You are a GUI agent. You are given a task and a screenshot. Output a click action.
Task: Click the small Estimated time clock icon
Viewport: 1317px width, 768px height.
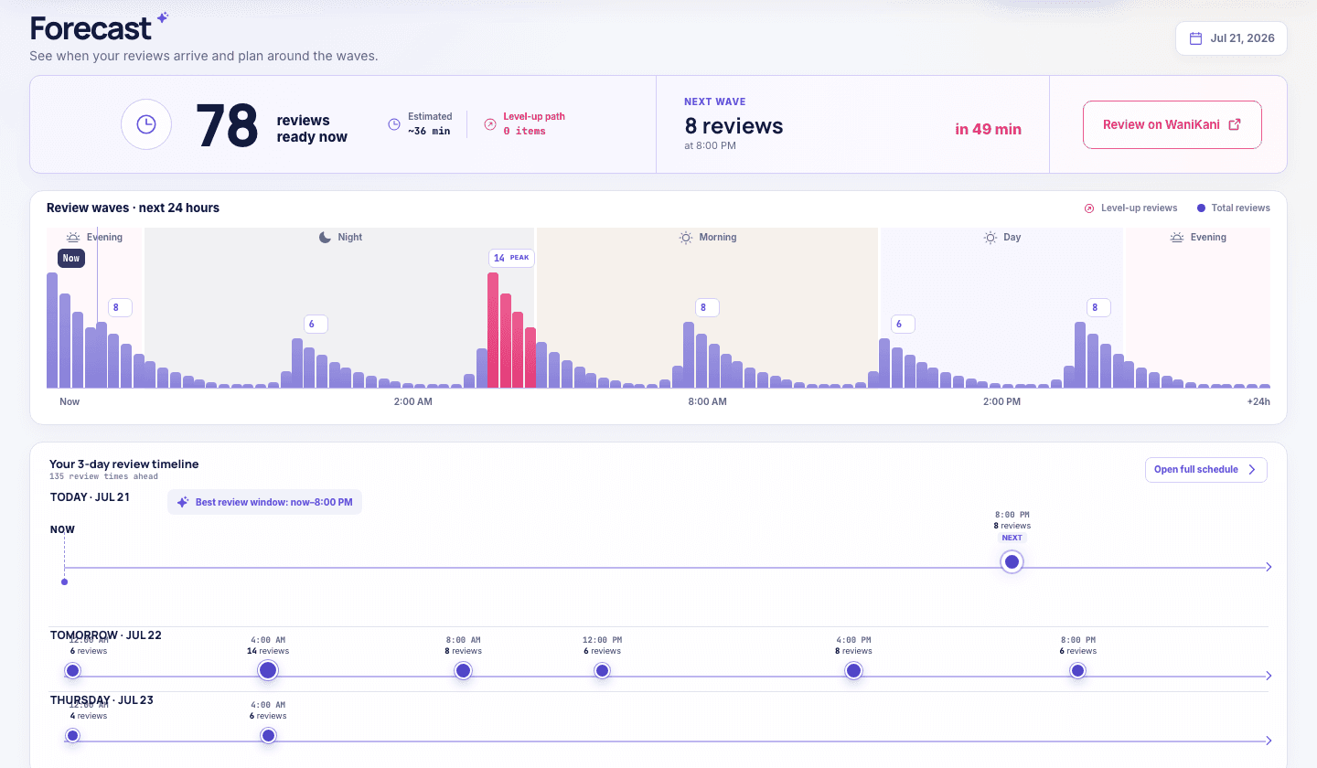pos(394,123)
